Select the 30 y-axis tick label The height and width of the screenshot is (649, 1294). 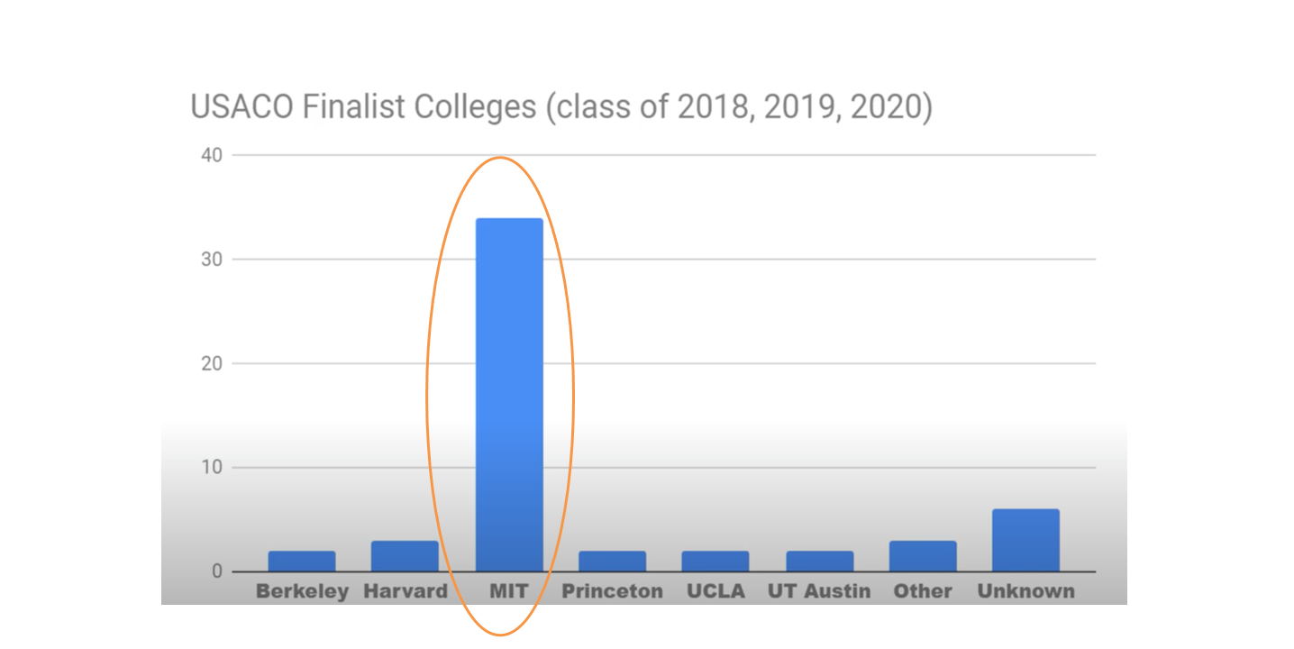click(x=213, y=260)
